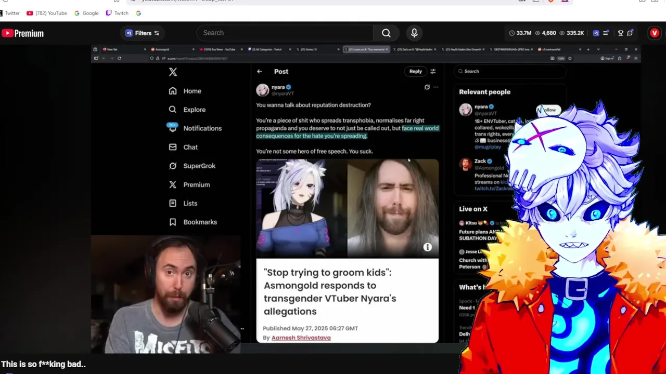Open the Twitter bookmark in bookmarks bar
This screenshot has height=374, width=666.
tap(10, 13)
